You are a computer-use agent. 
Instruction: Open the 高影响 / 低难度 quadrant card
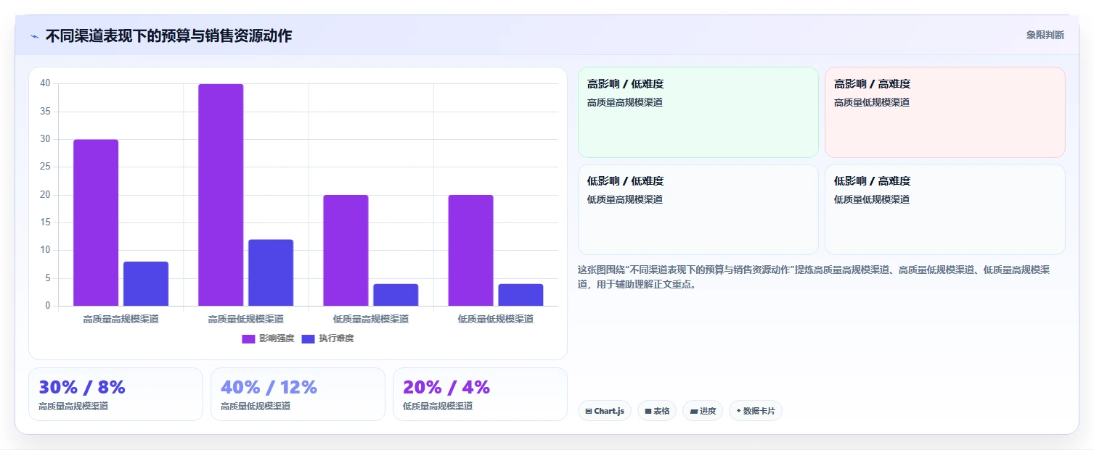pos(698,112)
